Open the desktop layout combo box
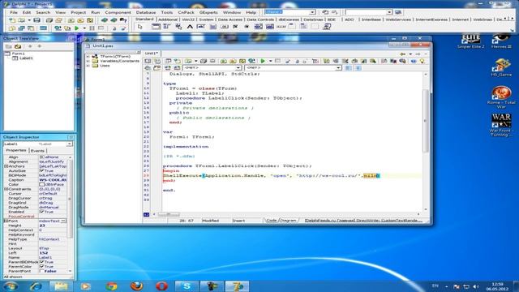 pyautogui.click(x=290, y=12)
